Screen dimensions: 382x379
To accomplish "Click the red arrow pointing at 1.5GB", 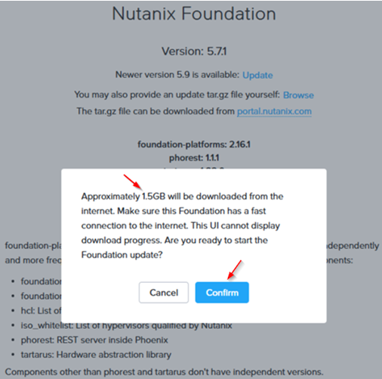I will click(133, 182).
